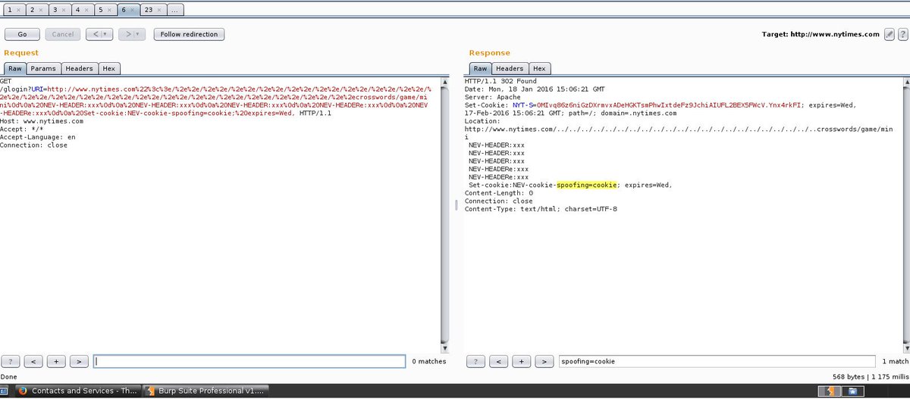Jump to next match in Request search
The width and height of the screenshot is (910, 399).
[x=80, y=362]
